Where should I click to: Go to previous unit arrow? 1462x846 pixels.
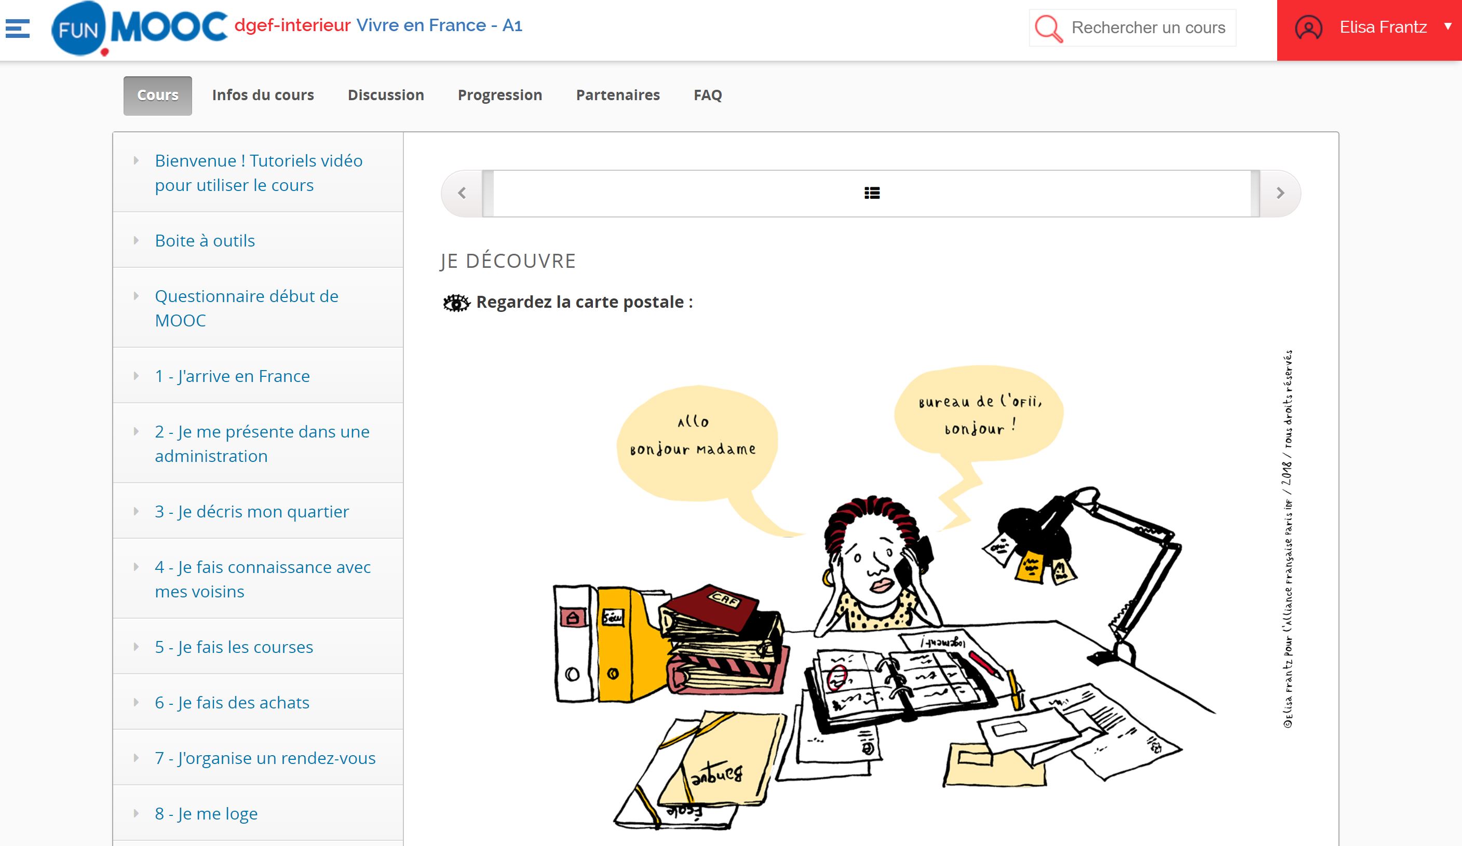tap(462, 193)
